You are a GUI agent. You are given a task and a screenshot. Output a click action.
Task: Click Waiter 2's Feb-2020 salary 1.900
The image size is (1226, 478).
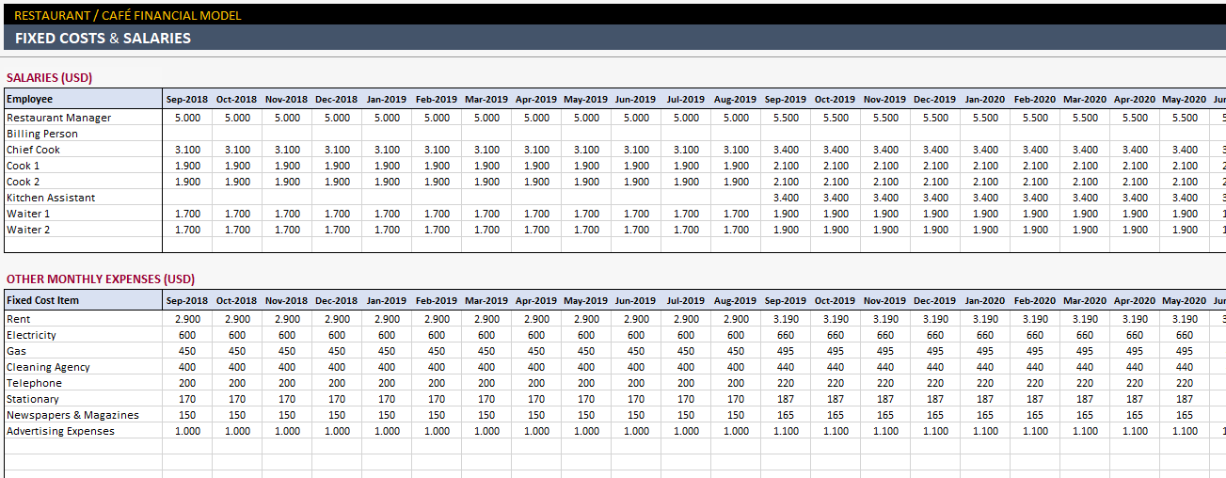pos(1035,230)
